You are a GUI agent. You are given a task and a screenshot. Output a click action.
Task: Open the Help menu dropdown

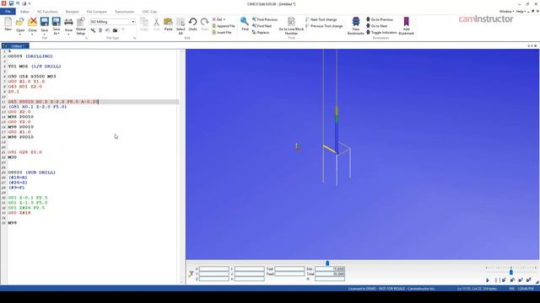click(x=521, y=11)
